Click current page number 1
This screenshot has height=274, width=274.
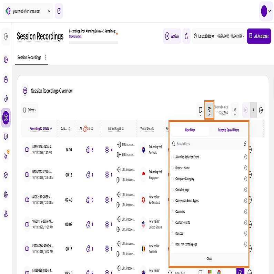point(253,110)
